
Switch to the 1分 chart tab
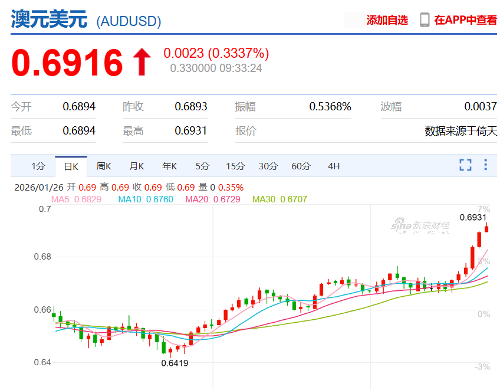click(x=38, y=166)
